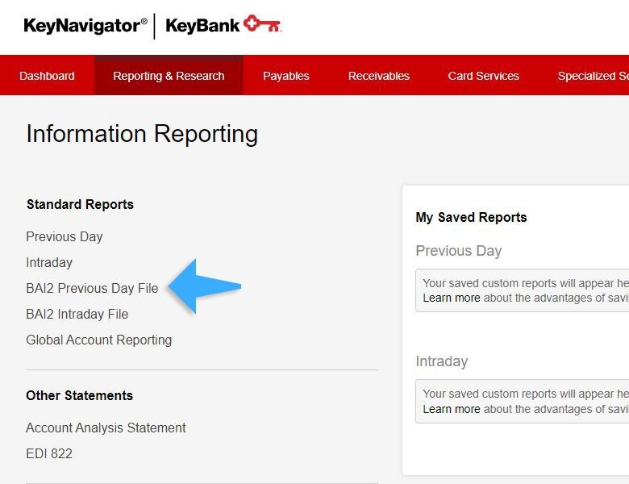Open the Previous Day standard report
The height and width of the screenshot is (484, 629).
65,236
